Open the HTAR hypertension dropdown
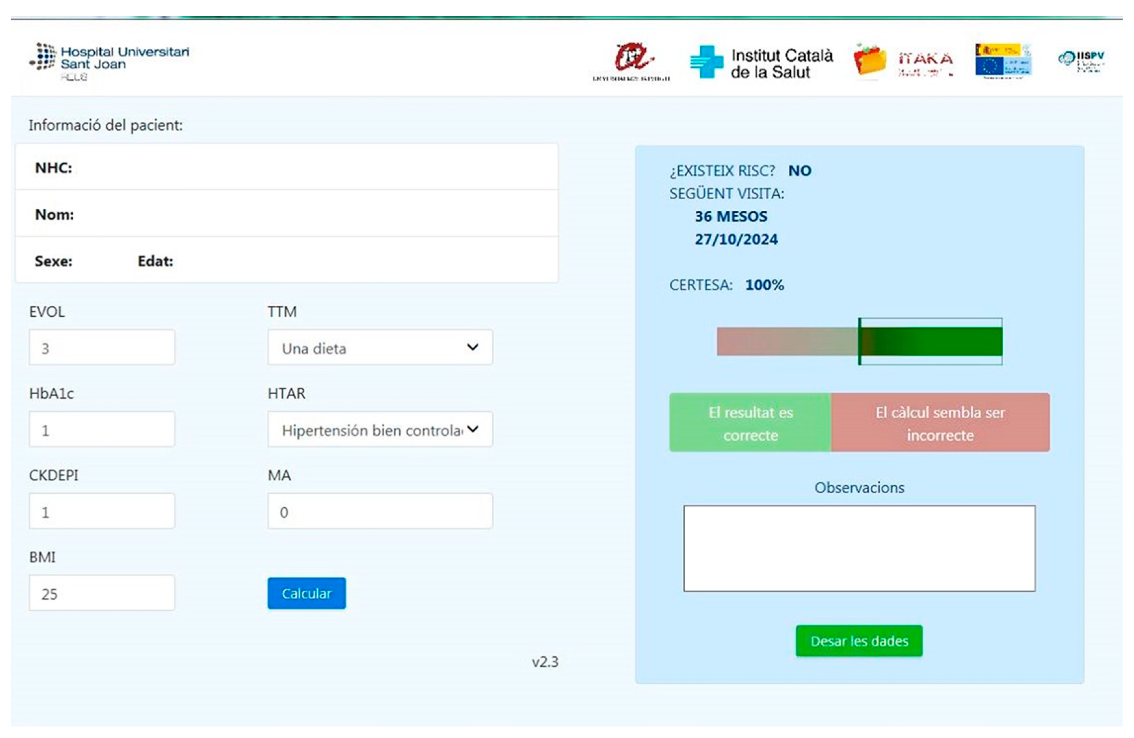The image size is (1134, 738). 380,430
